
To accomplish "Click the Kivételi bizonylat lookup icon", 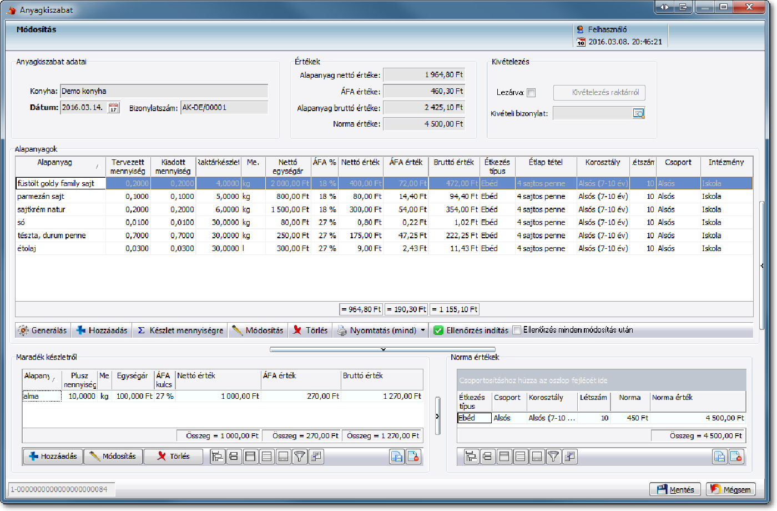I will (x=638, y=113).
